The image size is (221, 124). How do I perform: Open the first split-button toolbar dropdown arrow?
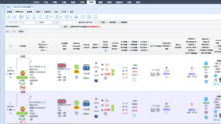pyautogui.click(x=51, y=17)
